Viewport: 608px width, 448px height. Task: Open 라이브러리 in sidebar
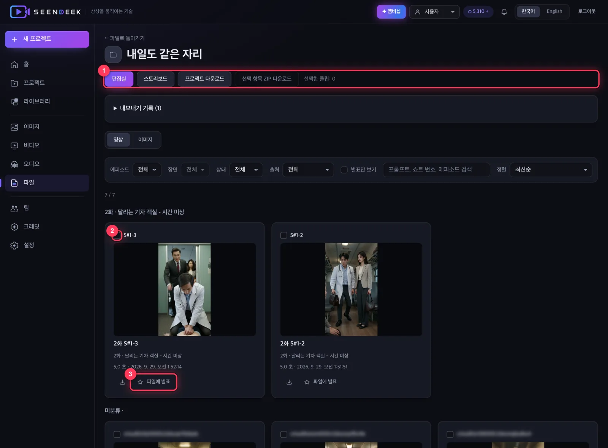pyautogui.click(x=47, y=102)
